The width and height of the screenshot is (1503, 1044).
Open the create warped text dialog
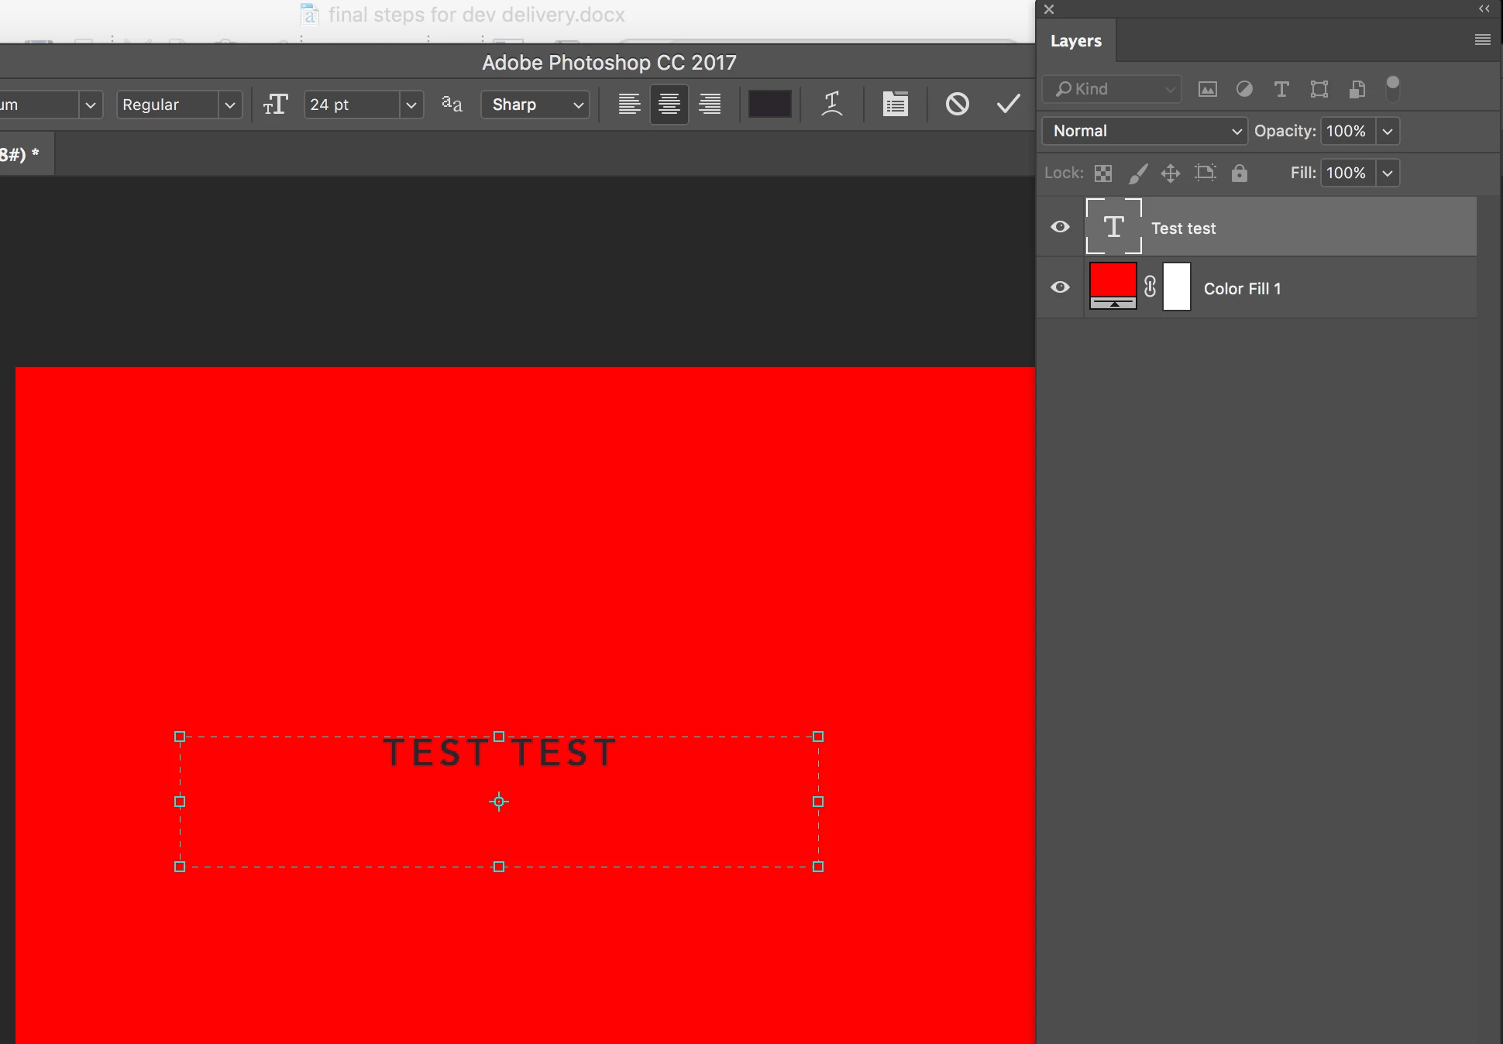(831, 104)
